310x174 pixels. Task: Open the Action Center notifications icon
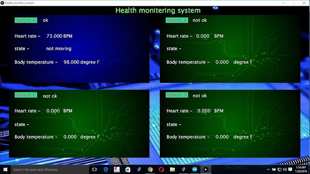[290, 170]
